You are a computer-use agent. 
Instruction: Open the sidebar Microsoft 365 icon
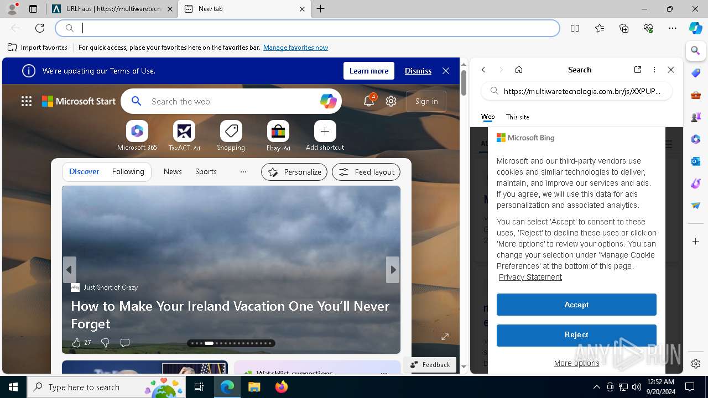point(696,139)
